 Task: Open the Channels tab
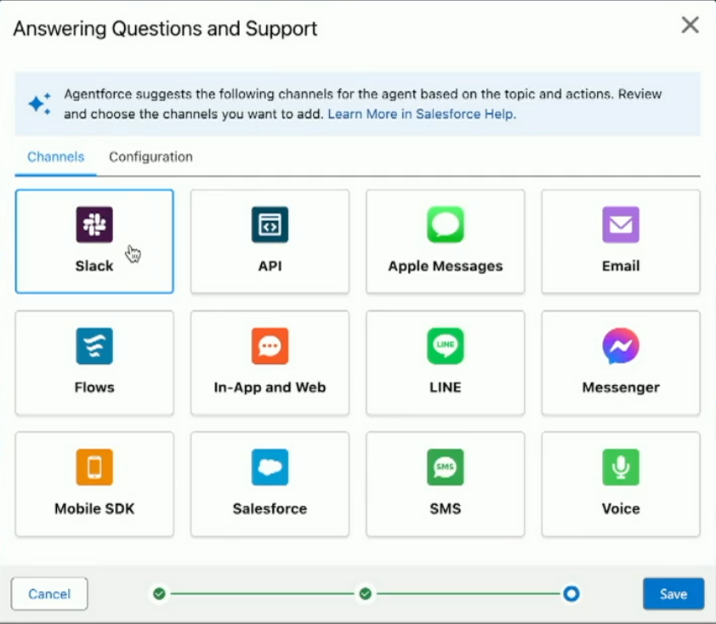(56, 157)
